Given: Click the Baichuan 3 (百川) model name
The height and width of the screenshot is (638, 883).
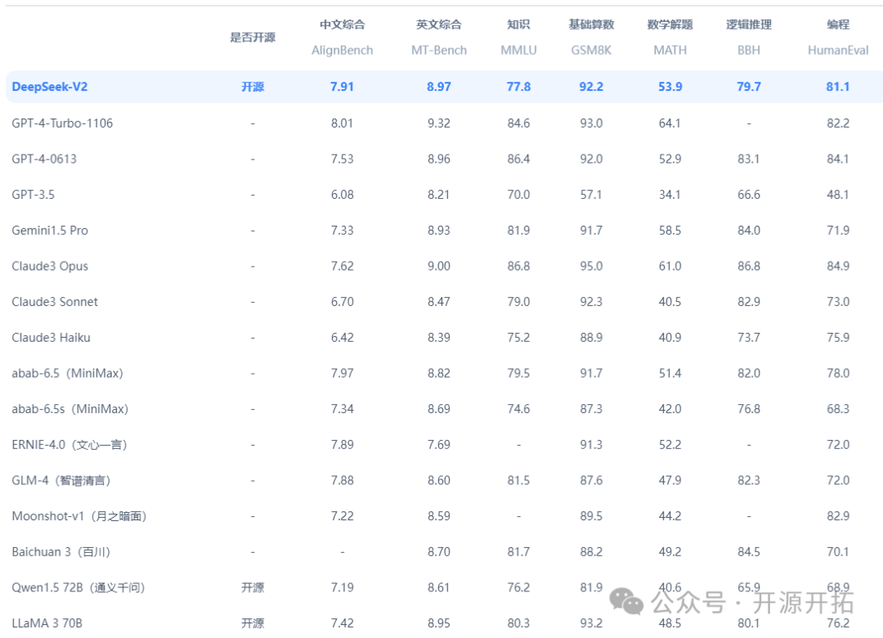Looking at the screenshot, I should [x=61, y=552].
